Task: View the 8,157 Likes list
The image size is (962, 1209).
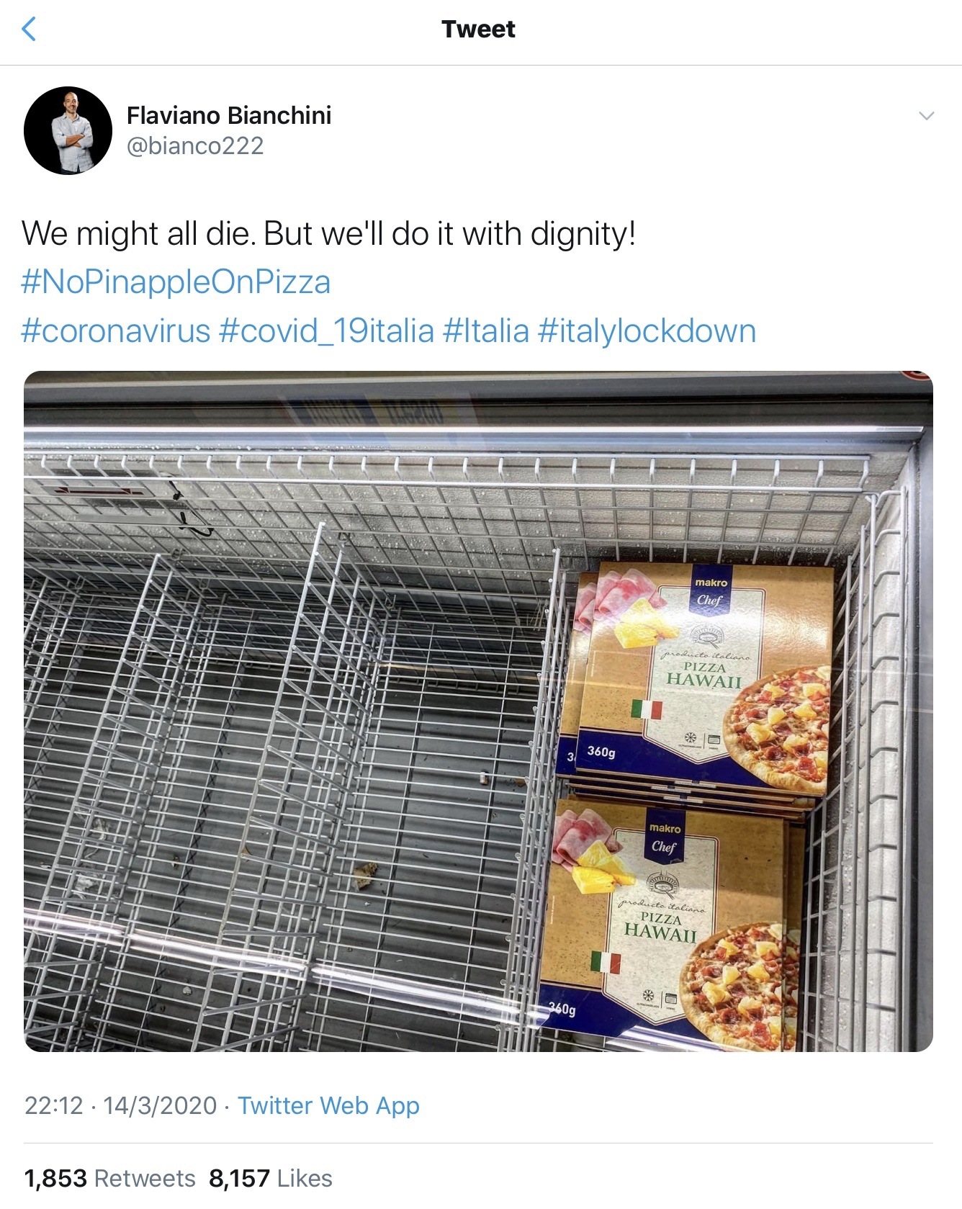Action: (x=271, y=1179)
